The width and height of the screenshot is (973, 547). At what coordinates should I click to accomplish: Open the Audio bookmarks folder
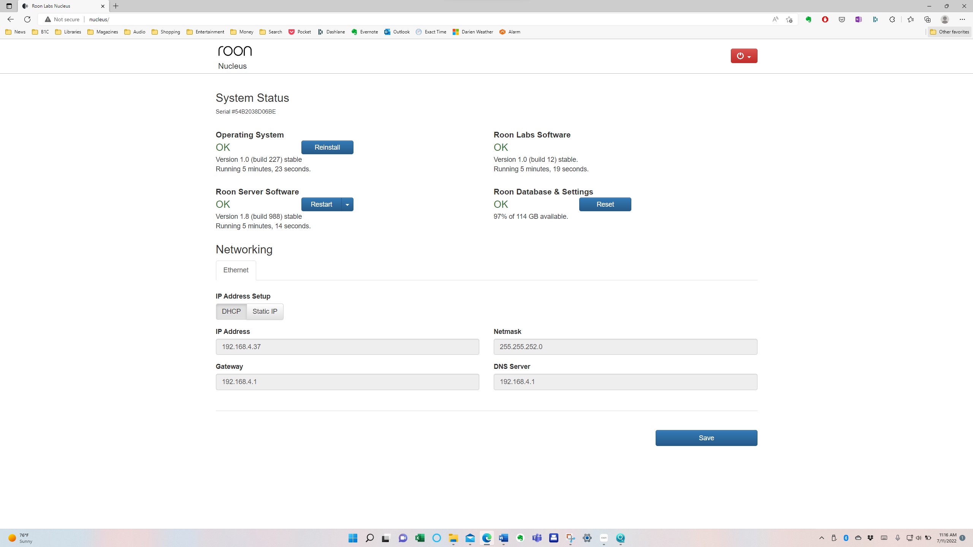click(135, 32)
